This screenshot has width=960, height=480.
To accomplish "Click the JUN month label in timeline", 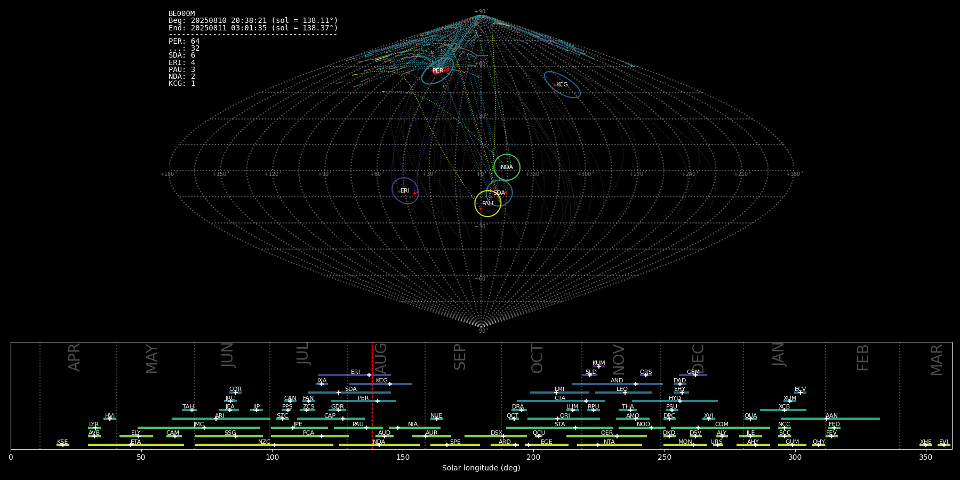I will point(228,355).
